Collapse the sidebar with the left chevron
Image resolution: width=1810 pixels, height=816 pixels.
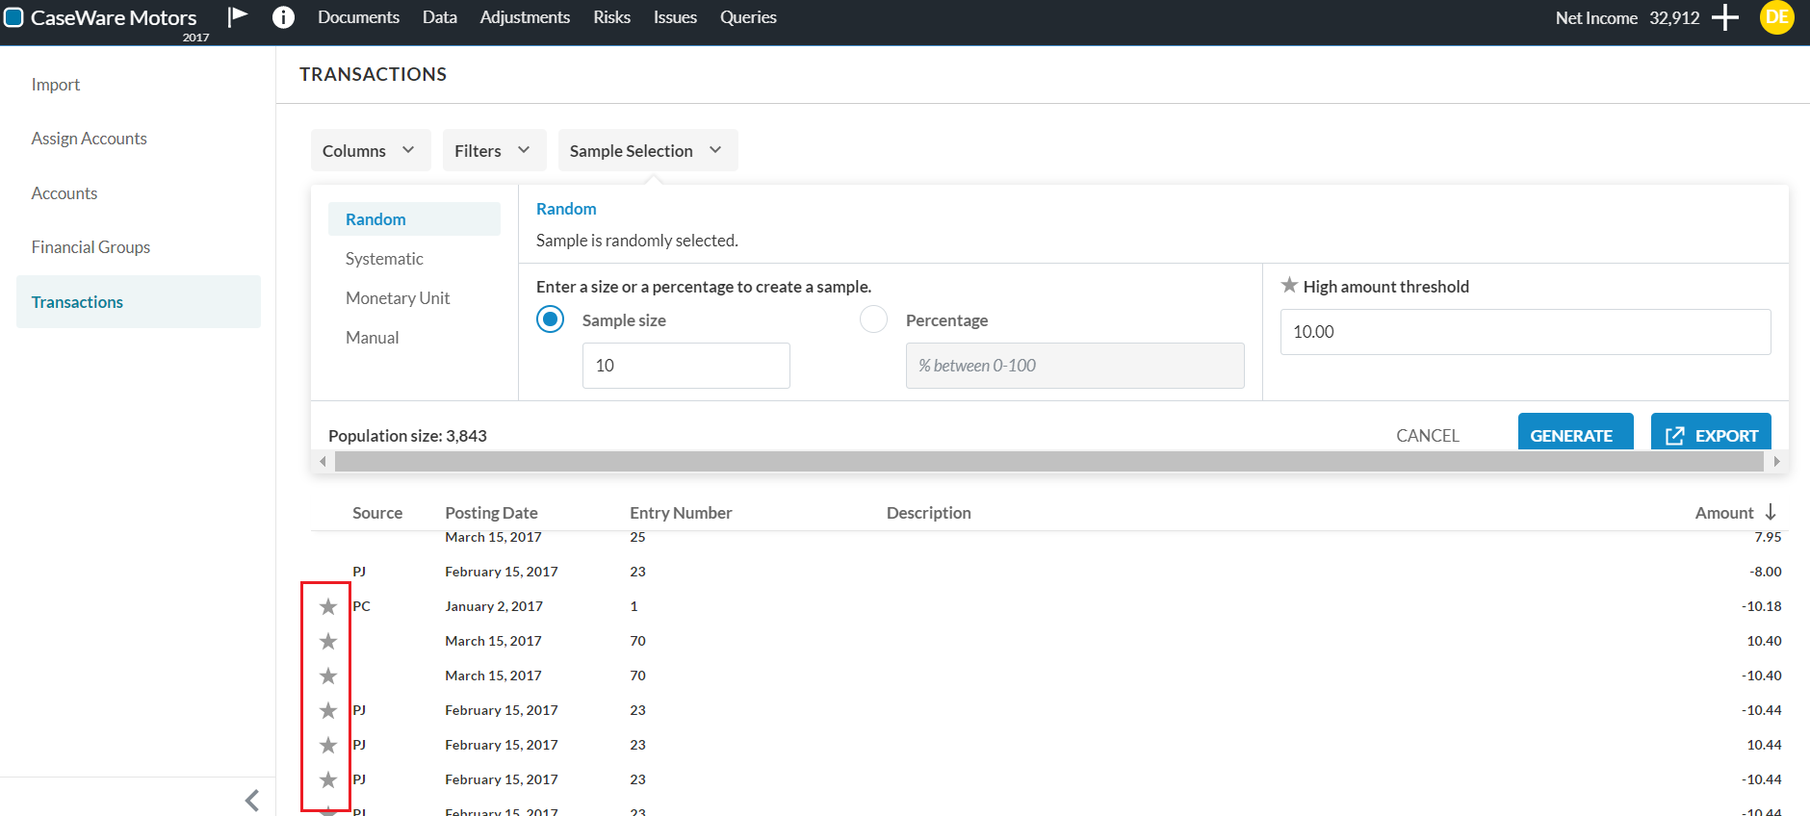tap(252, 800)
